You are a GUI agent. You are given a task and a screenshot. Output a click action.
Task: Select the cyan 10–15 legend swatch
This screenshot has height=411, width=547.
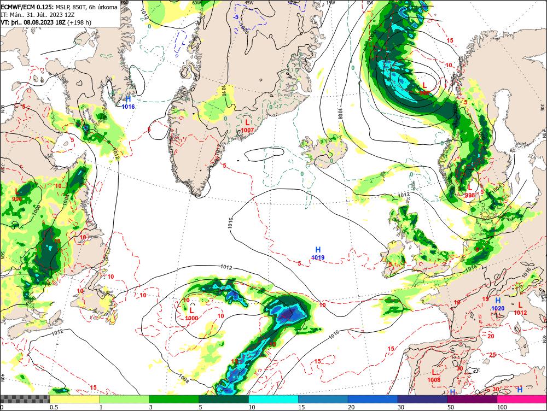[x=273, y=399]
